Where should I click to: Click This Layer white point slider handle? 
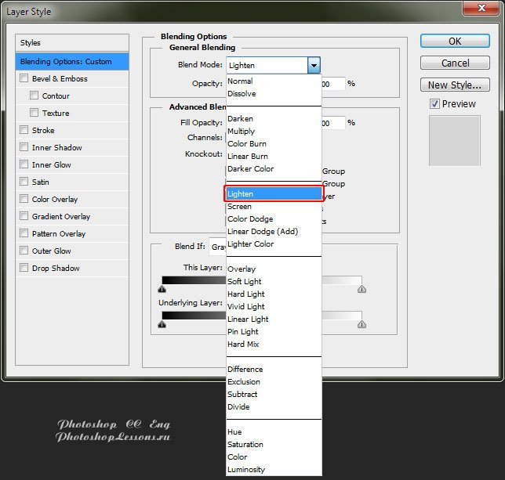tap(361, 289)
